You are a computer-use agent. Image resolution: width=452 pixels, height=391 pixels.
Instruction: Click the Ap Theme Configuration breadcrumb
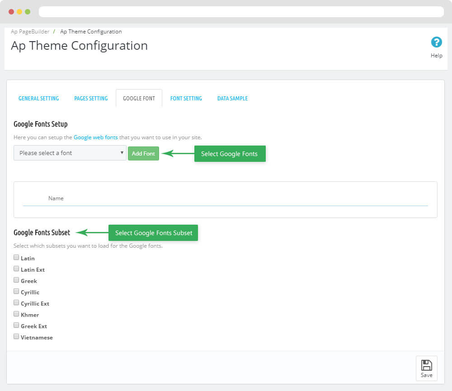point(91,32)
